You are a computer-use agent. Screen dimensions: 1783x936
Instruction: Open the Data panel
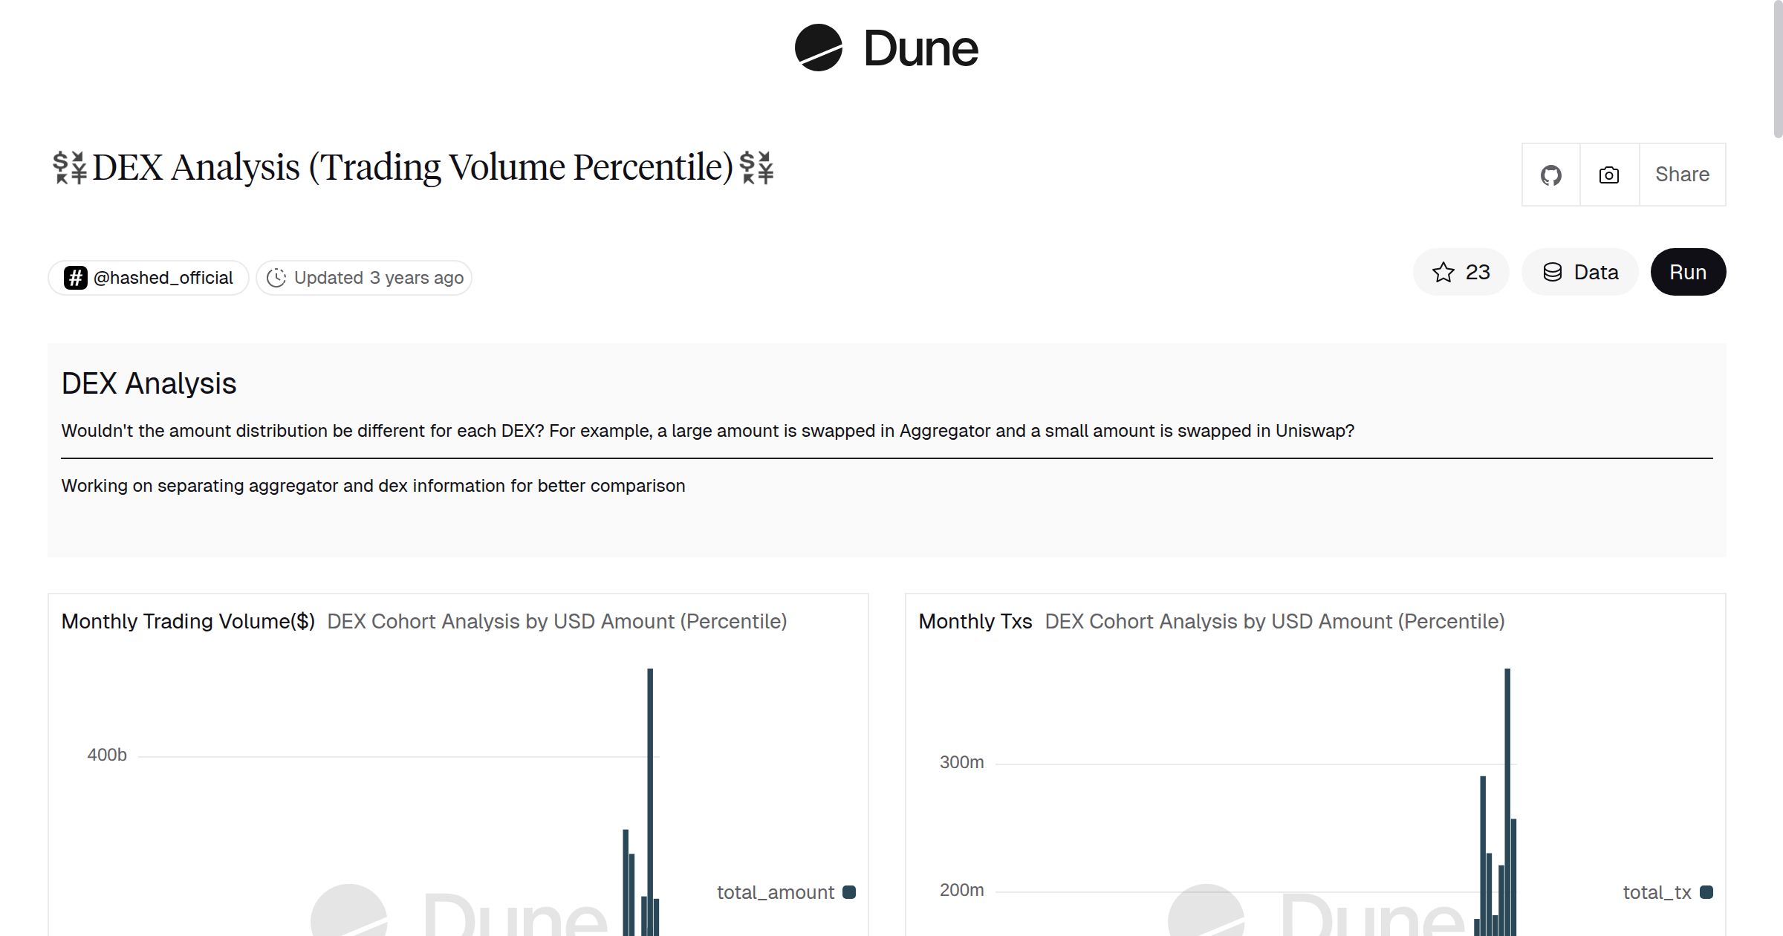coord(1579,272)
